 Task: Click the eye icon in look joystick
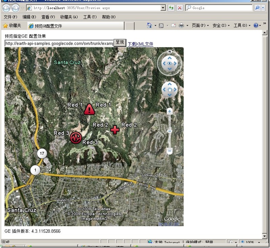point(170,64)
